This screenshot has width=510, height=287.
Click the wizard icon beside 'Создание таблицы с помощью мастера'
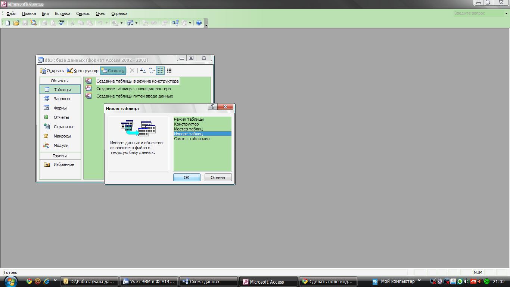click(88, 88)
